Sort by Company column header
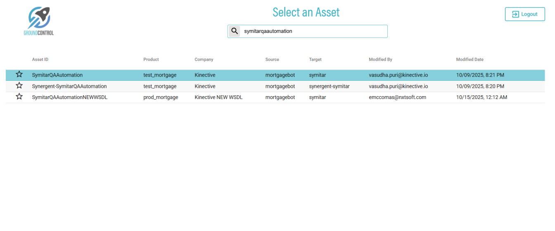Viewport: 555px width, 231px height. 204,59
